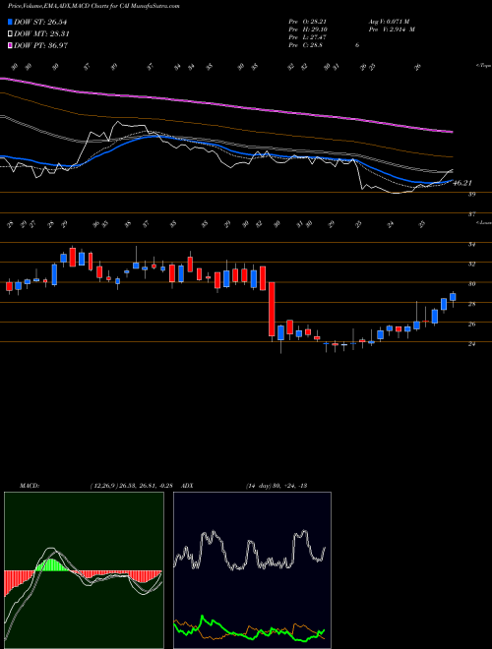Viewport: 492px width, 649px height.
Task: Click the chart title mentioning MunafaSutra.com
Action: [x=93, y=7]
